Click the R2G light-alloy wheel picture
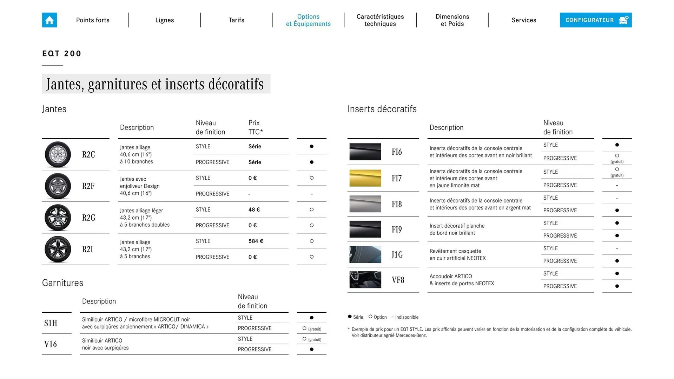The height and width of the screenshot is (379, 674). pos(58,218)
